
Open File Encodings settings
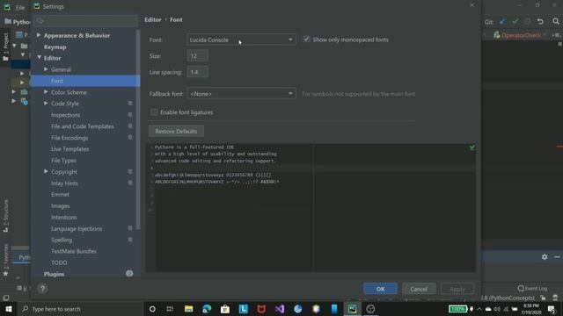(69, 138)
